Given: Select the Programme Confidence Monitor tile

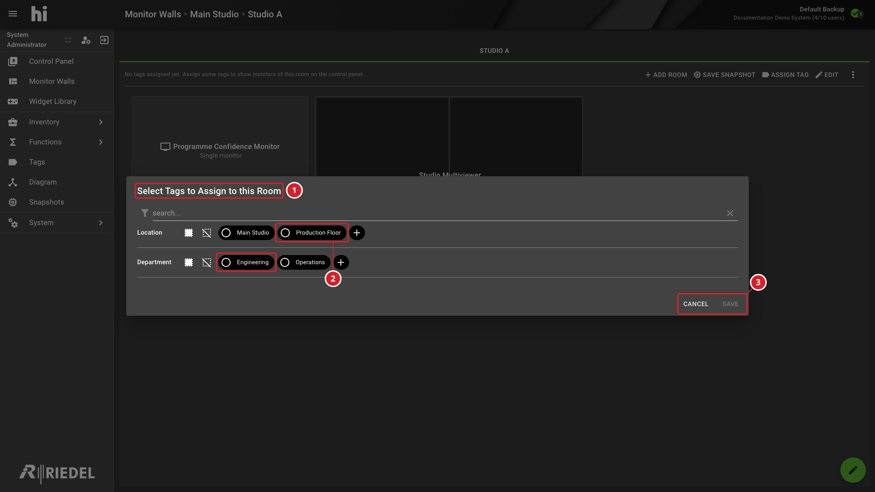Looking at the screenshot, I should [x=220, y=137].
